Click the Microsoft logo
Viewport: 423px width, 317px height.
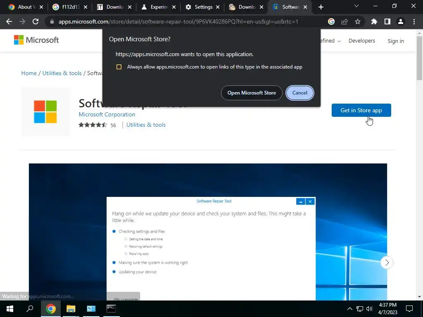click(x=36, y=40)
